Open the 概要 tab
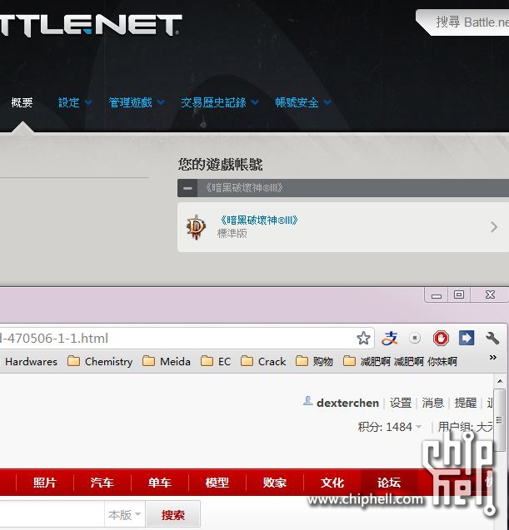Screen dimensions: 509x530 tap(22, 102)
